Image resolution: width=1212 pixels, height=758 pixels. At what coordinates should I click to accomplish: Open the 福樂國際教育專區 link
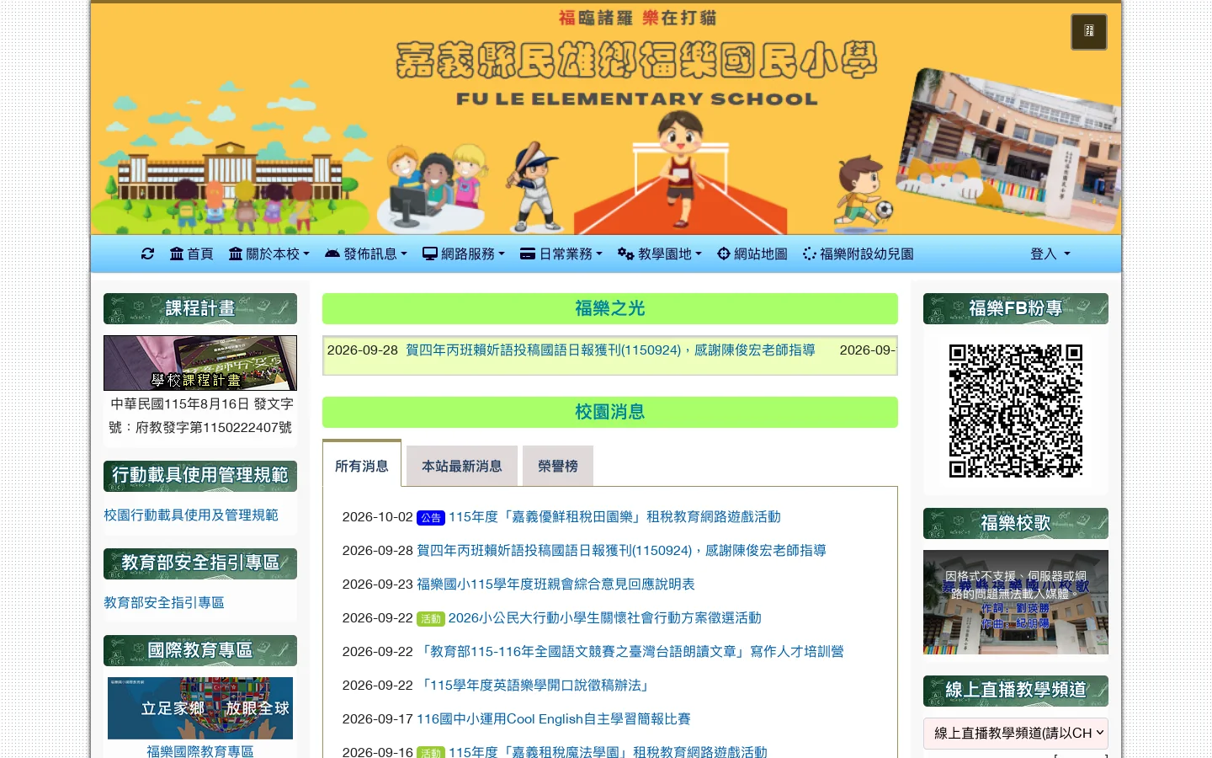(200, 750)
